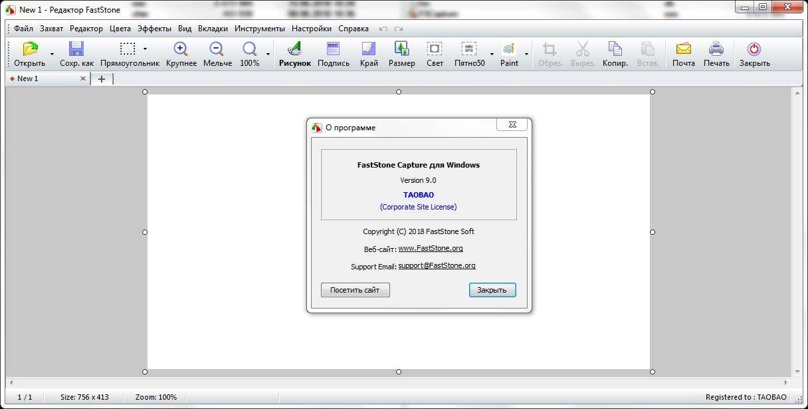Click the Открыть (Open) toolbar icon
Viewport: 808px width, 409px height.
[x=30, y=49]
